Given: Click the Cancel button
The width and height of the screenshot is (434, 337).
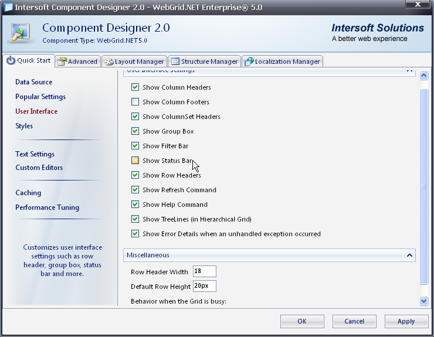Looking at the screenshot, I should pyautogui.click(x=354, y=321).
